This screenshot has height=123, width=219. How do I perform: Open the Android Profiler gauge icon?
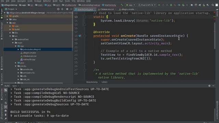[179, 5]
